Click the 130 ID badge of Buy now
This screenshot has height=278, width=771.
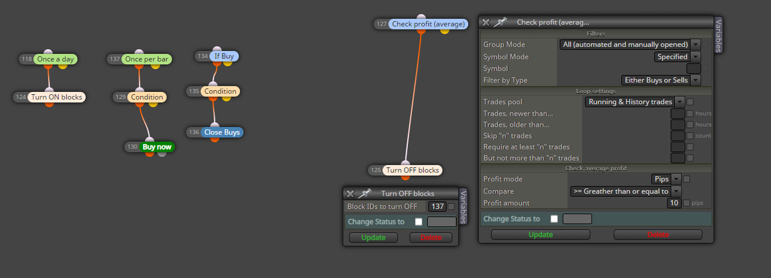tap(133, 147)
